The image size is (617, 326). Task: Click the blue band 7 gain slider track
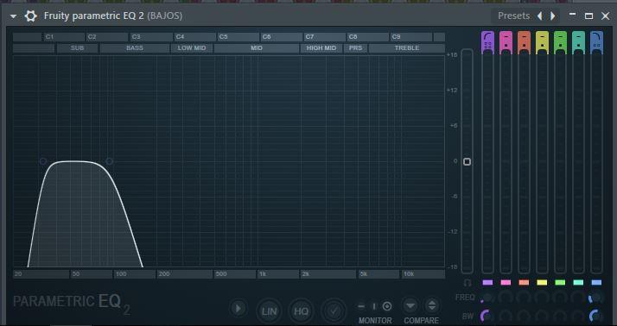tap(596, 163)
